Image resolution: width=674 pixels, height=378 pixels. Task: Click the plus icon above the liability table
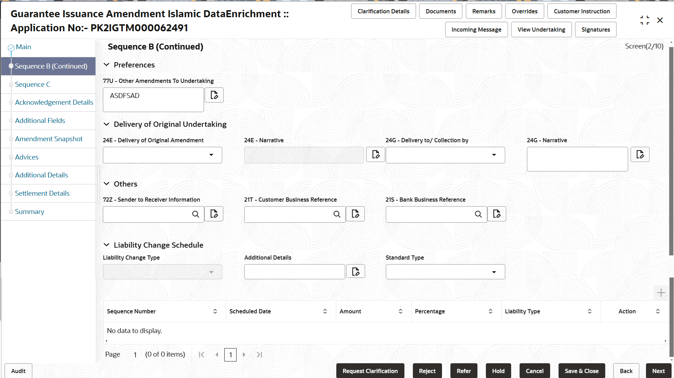click(661, 292)
